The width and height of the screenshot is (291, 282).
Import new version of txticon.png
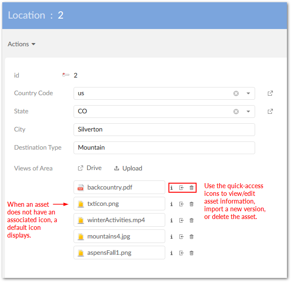point(181,204)
